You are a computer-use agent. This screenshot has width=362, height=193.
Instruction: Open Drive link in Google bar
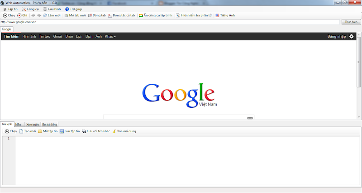click(69, 37)
